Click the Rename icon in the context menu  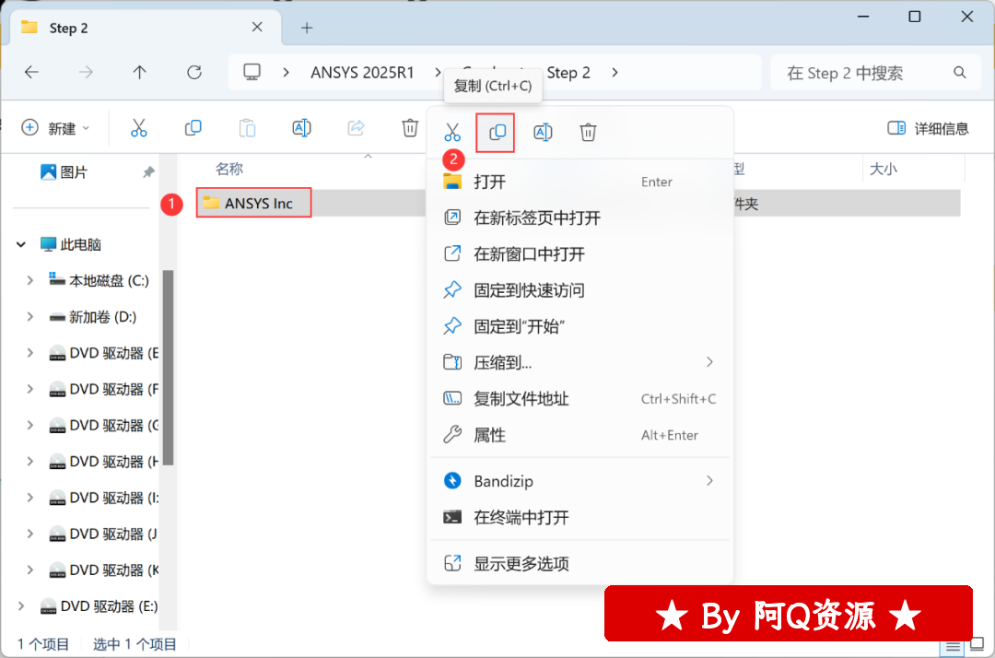pos(543,132)
